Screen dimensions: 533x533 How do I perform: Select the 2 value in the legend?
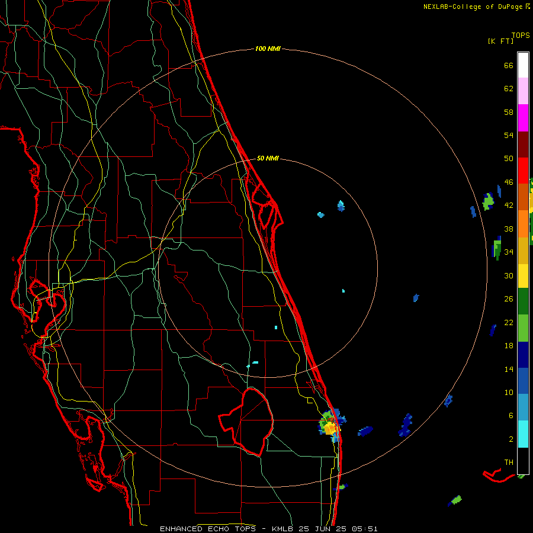pos(511,439)
